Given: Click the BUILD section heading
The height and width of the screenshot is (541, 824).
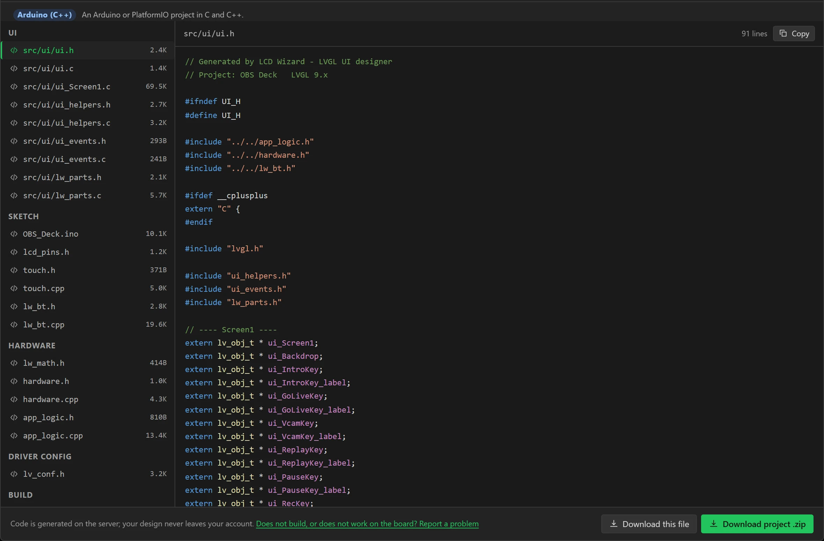Looking at the screenshot, I should coord(20,495).
